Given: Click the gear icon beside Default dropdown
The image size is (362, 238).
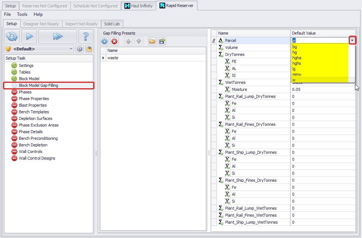Looking at the screenshot, I should coord(79,49).
